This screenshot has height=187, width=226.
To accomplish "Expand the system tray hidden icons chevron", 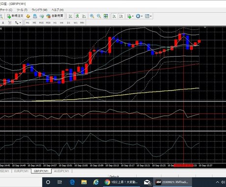I will (x=217, y=182).
